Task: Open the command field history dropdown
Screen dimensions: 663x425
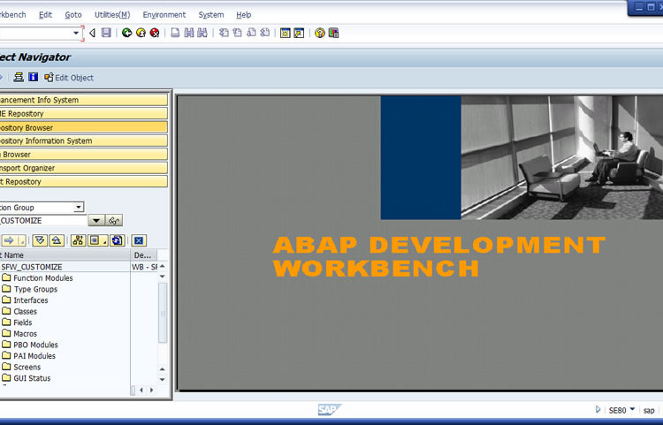Action: tap(76, 33)
